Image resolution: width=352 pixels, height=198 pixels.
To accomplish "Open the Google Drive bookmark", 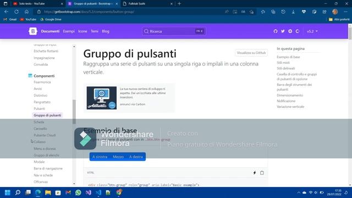I will [51, 19].
